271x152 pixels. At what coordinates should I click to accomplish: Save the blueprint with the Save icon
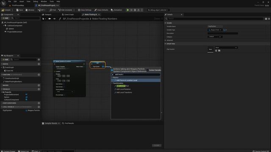click(19, 10)
